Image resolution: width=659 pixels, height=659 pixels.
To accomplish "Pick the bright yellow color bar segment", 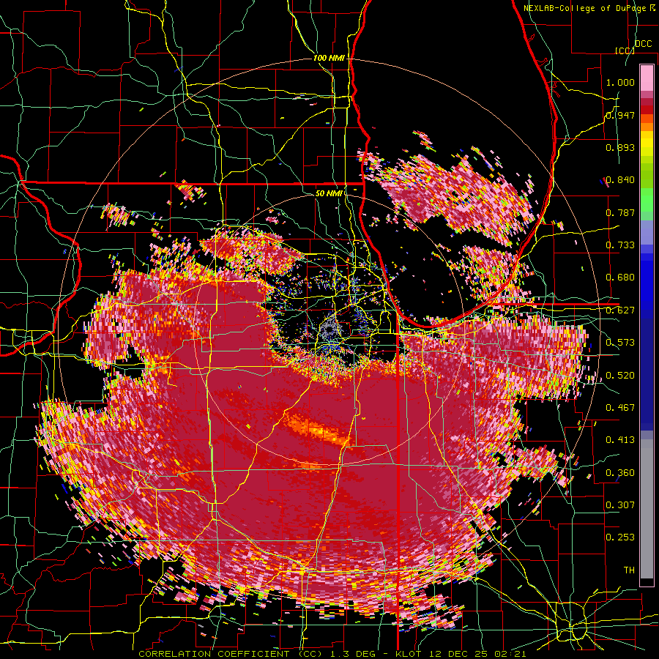I will (647, 144).
